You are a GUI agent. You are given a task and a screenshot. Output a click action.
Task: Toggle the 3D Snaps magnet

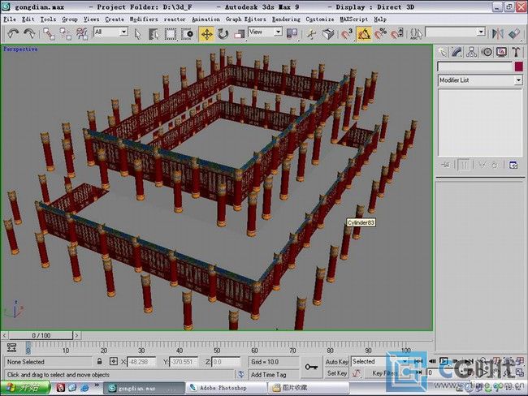coord(347,33)
